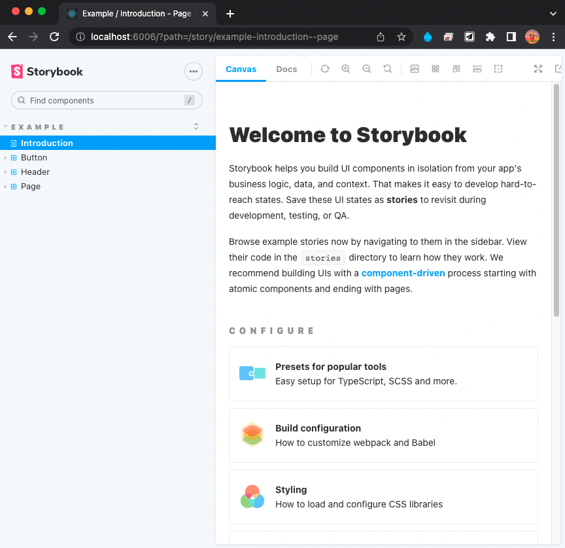The width and height of the screenshot is (565, 548).
Task: Open the canvas in a new tab
Action: [558, 69]
